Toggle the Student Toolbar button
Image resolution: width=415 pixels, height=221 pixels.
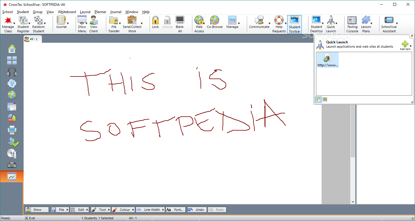(295, 24)
